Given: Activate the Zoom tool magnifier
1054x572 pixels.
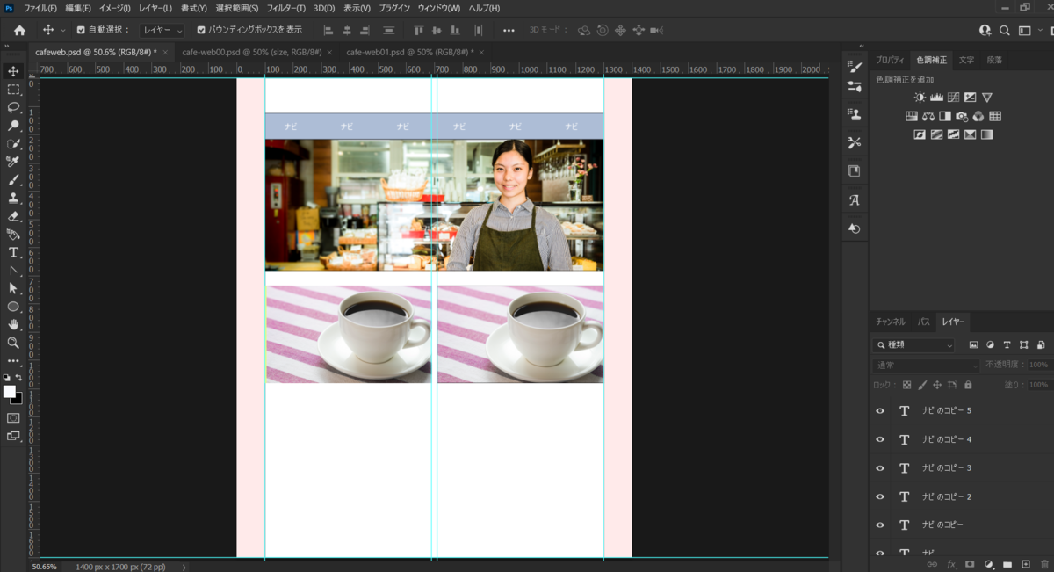Looking at the screenshot, I should pos(13,343).
